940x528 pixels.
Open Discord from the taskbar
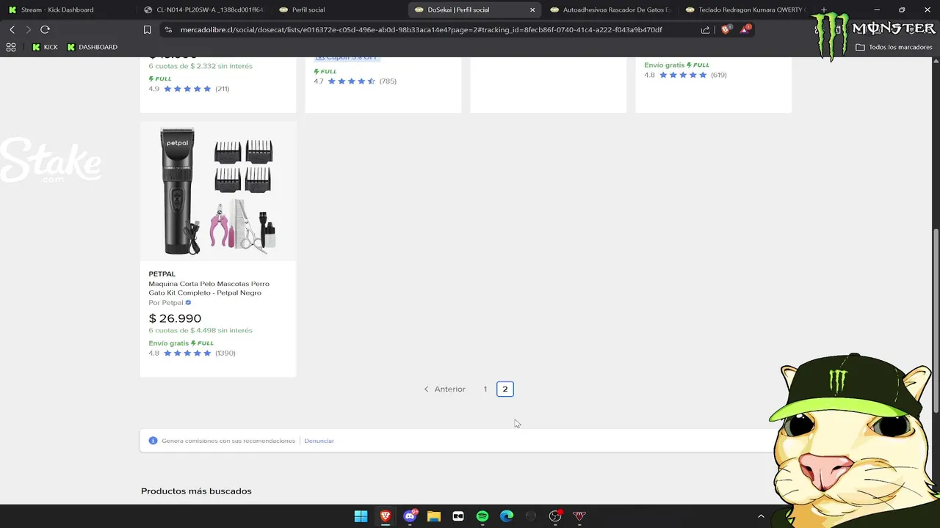410,516
